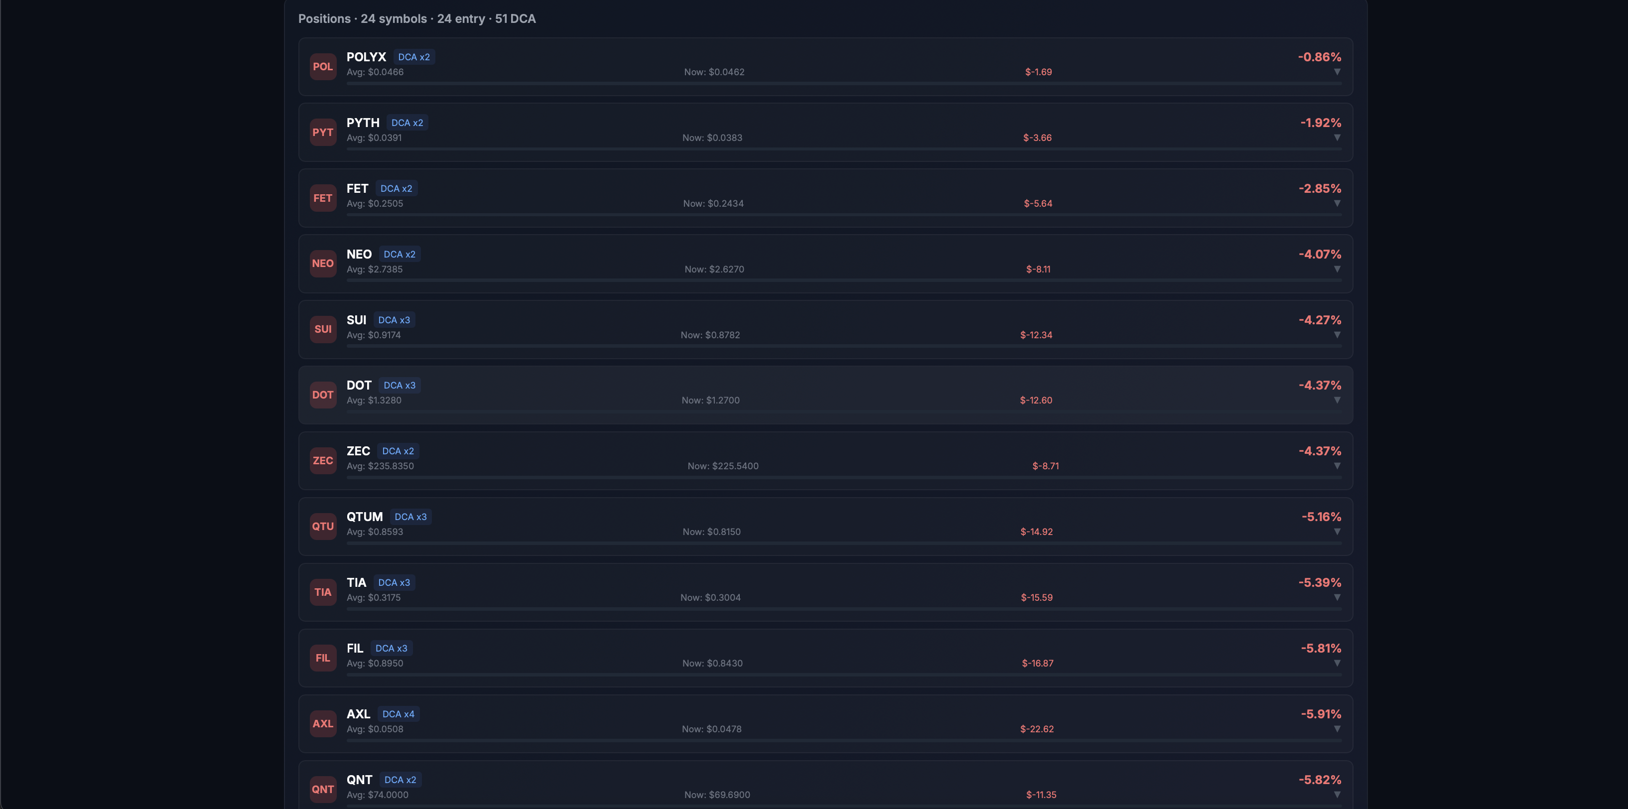This screenshot has height=809, width=1628.
Task: Toggle the DCA x3 badge on QTUM
Action: pyautogui.click(x=411, y=517)
